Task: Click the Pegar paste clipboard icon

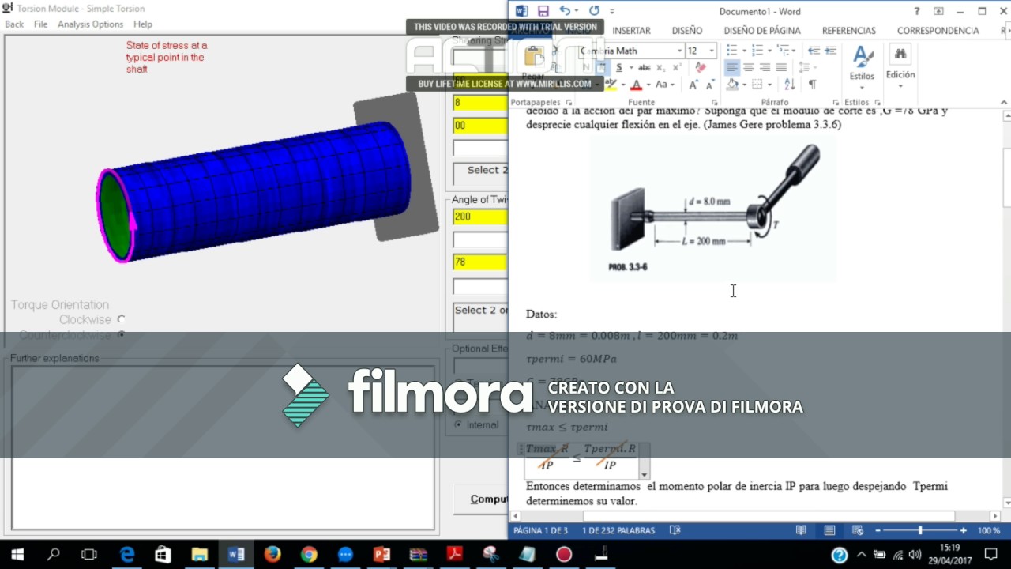Action: (534, 56)
